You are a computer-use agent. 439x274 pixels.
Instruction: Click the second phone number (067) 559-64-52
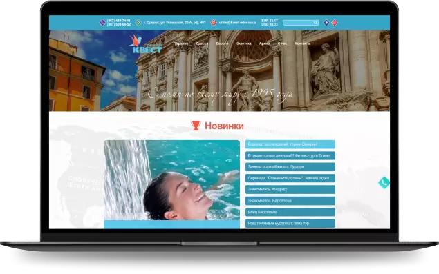[119, 25]
